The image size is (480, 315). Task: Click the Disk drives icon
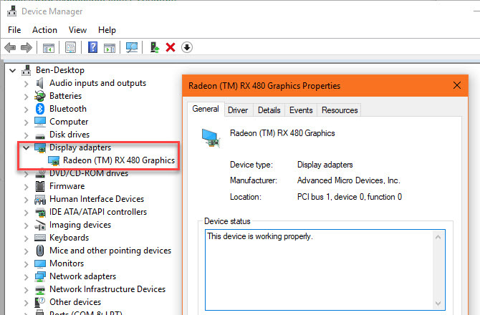(40, 135)
